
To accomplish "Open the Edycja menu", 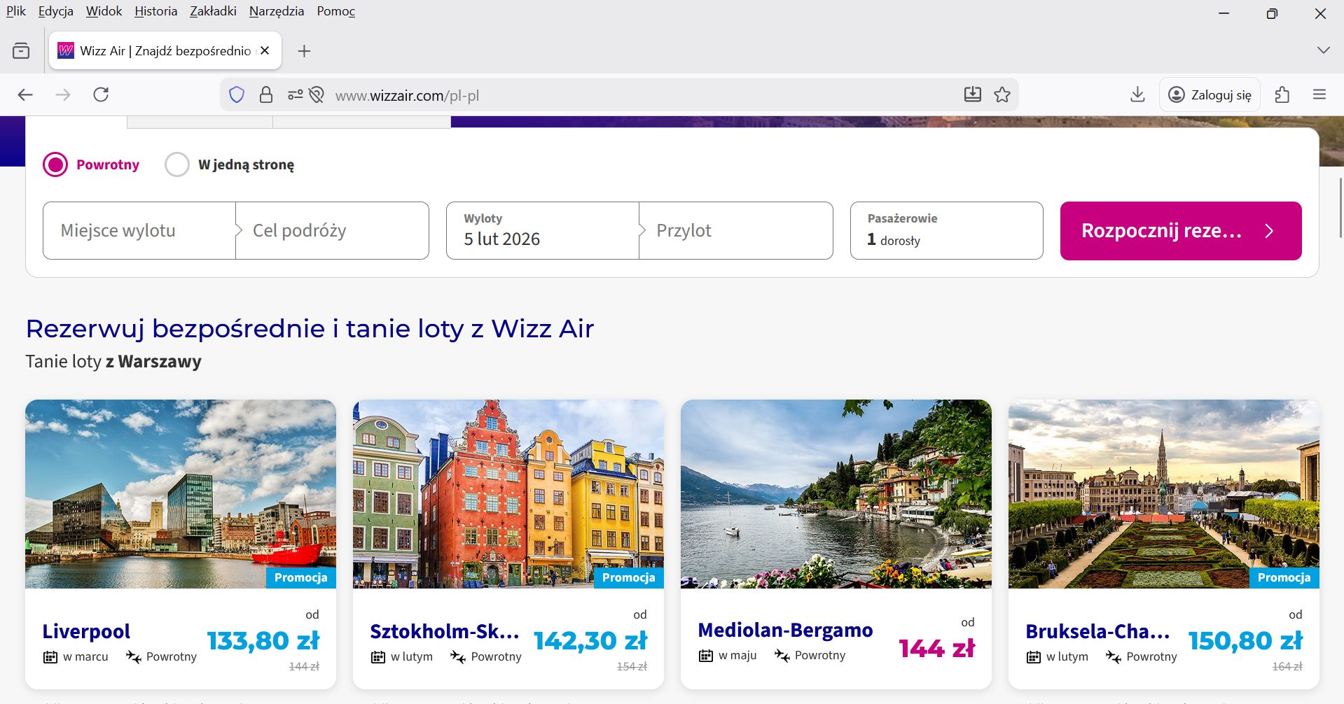I will 56,11.
